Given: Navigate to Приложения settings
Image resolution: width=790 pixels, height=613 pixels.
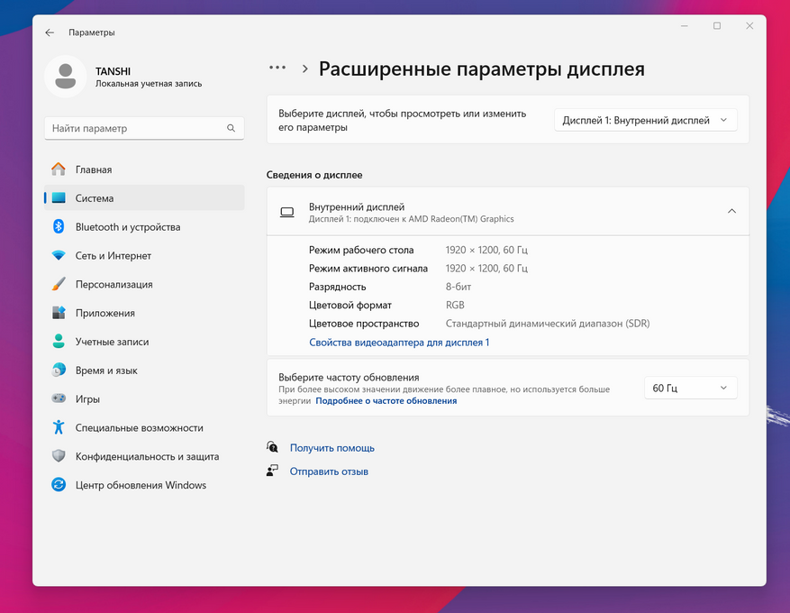Looking at the screenshot, I should (144, 313).
